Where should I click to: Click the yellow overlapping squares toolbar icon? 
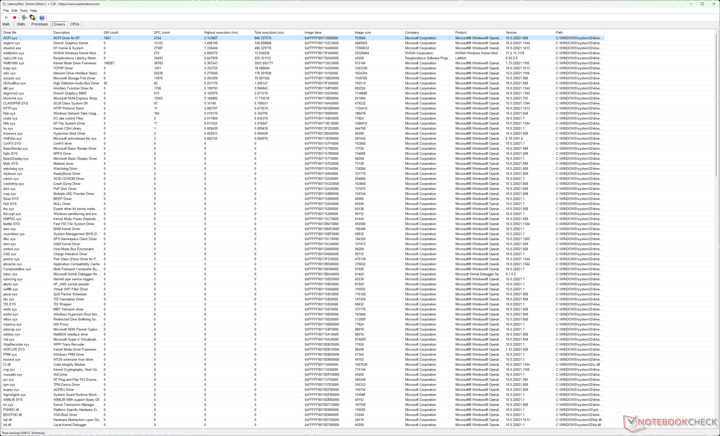click(x=33, y=18)
